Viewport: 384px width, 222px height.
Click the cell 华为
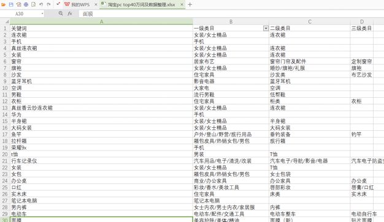[101, 114]
